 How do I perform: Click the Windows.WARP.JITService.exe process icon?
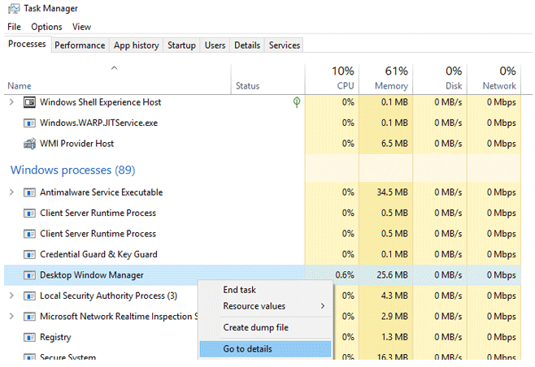pos(29,123)
